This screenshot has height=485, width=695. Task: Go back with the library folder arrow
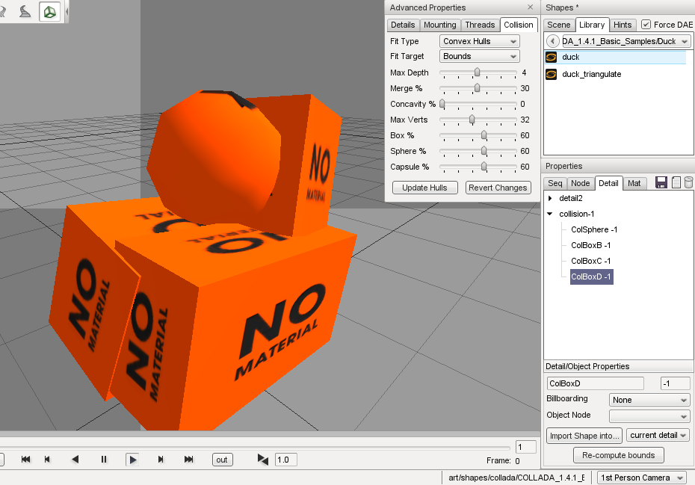pos(553,41)
